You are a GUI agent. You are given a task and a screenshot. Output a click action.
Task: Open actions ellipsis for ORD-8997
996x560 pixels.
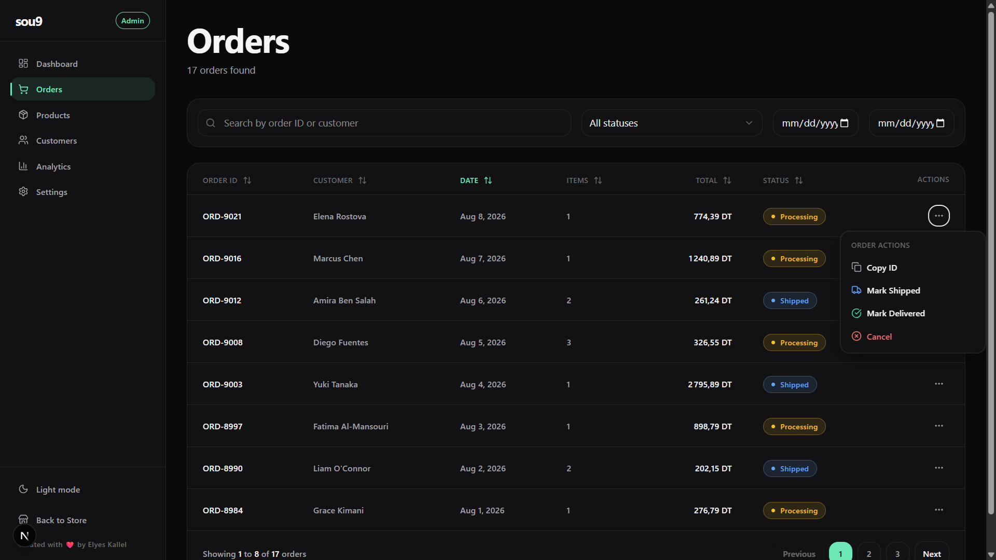(939, 426)
